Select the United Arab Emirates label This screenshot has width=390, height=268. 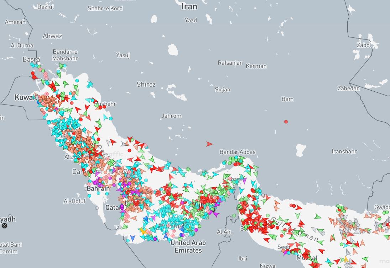[188, 246]
